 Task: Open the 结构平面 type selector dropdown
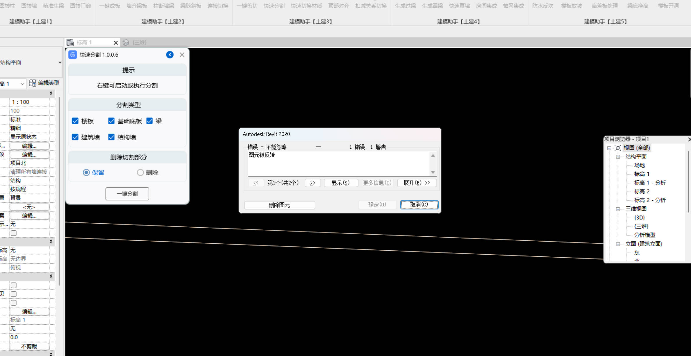click(60, 62)
